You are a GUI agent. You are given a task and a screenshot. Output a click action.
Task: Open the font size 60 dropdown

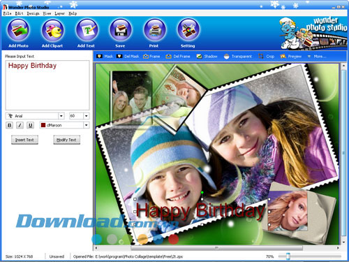coord(87,116)
